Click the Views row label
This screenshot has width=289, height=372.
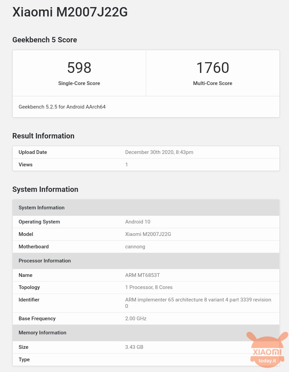(x=26, y=164)
